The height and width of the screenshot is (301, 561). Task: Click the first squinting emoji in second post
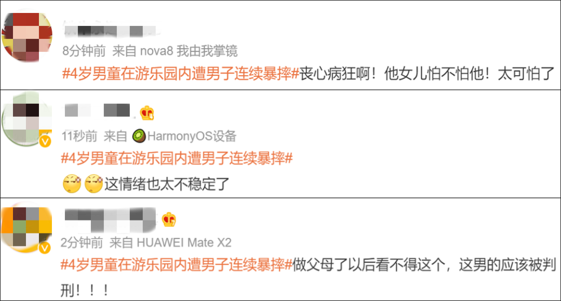72,184
